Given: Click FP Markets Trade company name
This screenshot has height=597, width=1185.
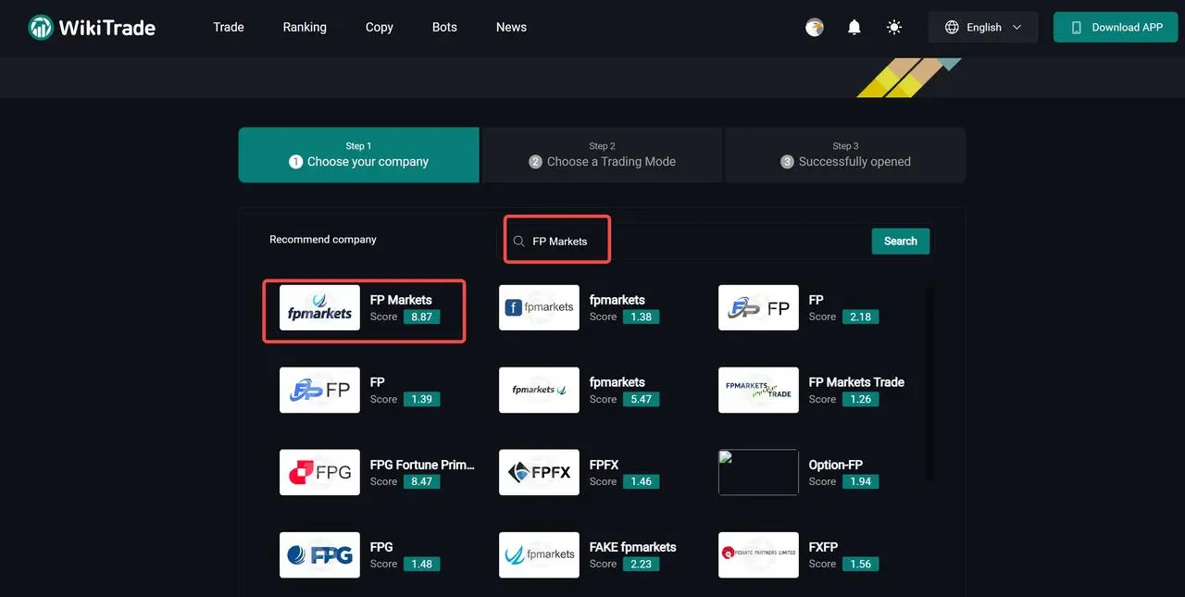Looking at the screenshot, I should click(856, 382).
